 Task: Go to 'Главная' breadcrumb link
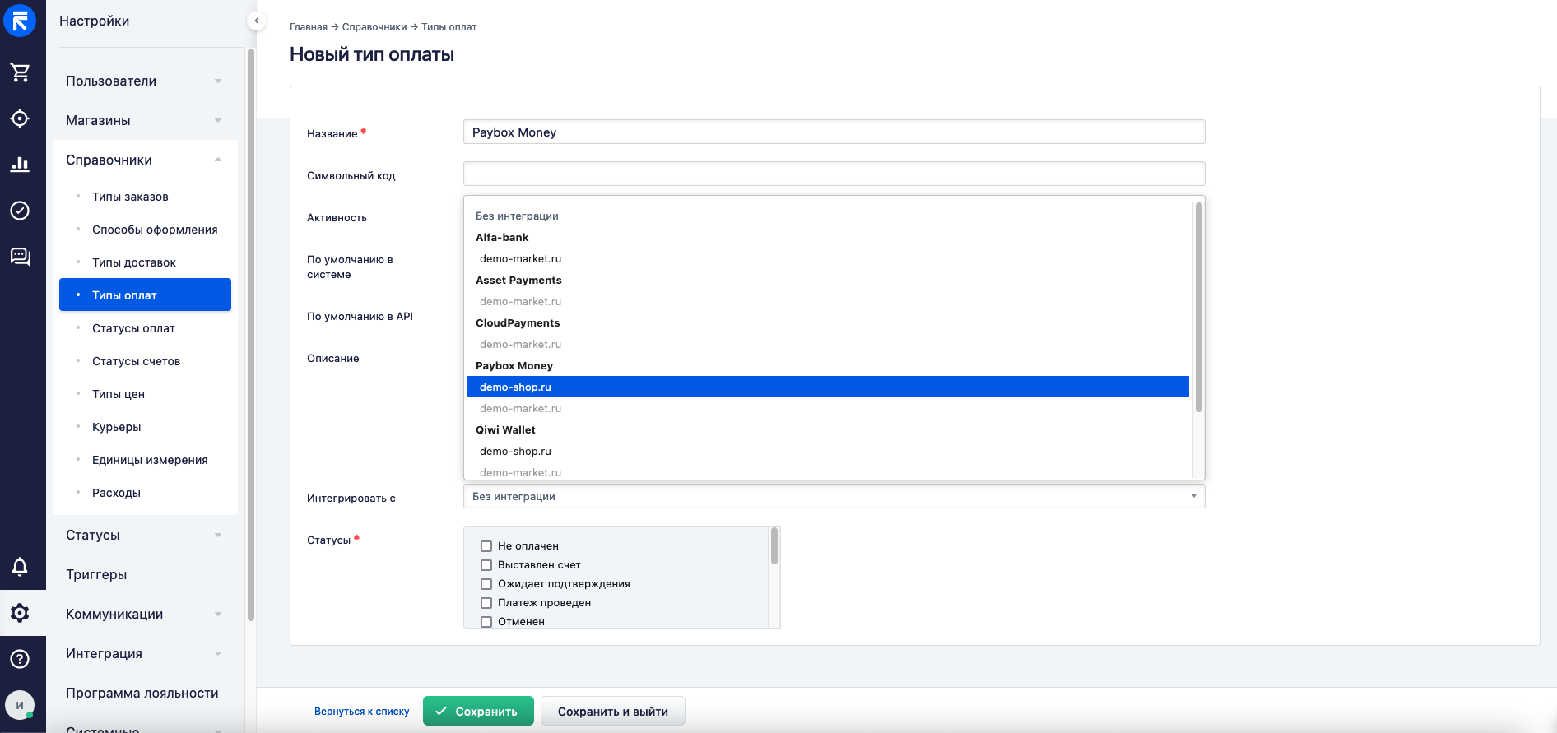tap(309, 27)
